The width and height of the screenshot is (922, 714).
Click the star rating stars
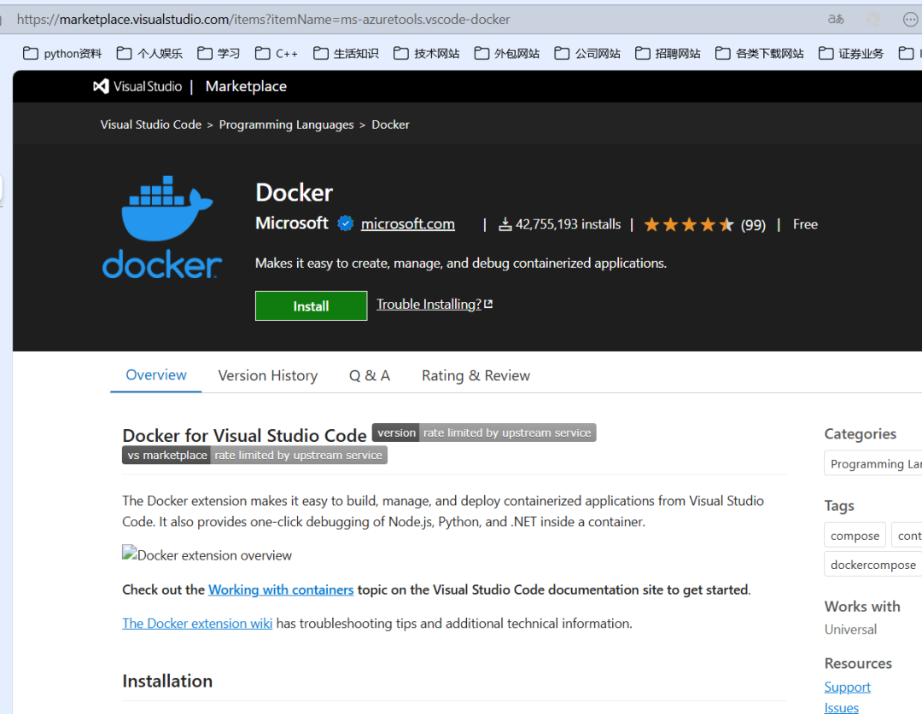(689, 224)
